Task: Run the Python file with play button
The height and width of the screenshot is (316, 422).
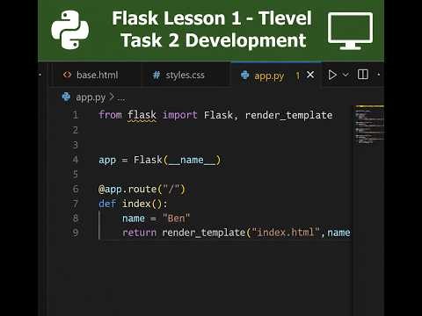Action: click(332, 75)
